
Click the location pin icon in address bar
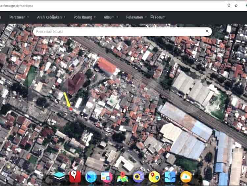(229, 6)
